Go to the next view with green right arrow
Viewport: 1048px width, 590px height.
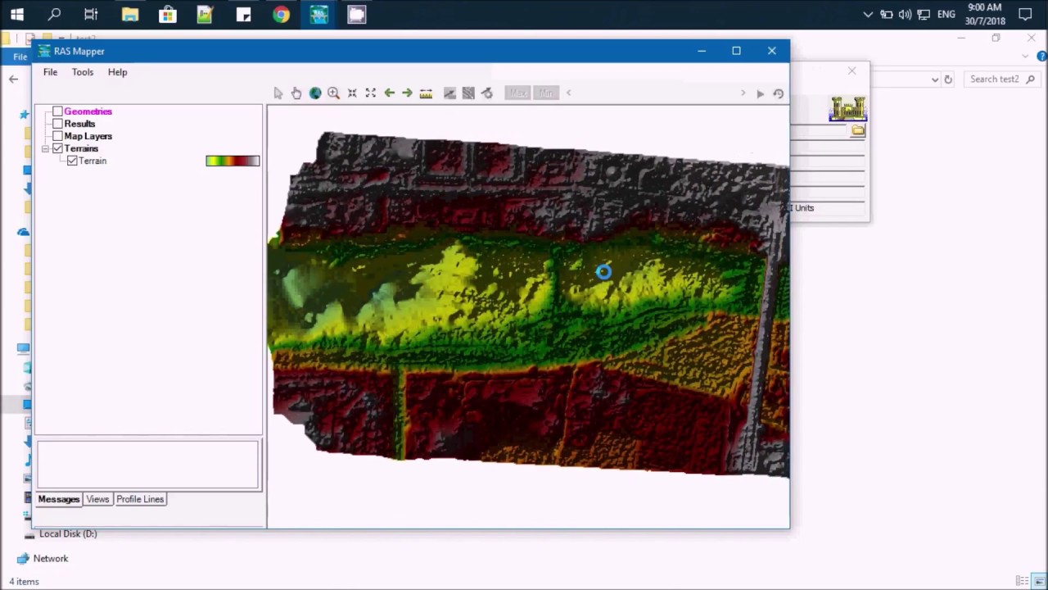[407, 93]
